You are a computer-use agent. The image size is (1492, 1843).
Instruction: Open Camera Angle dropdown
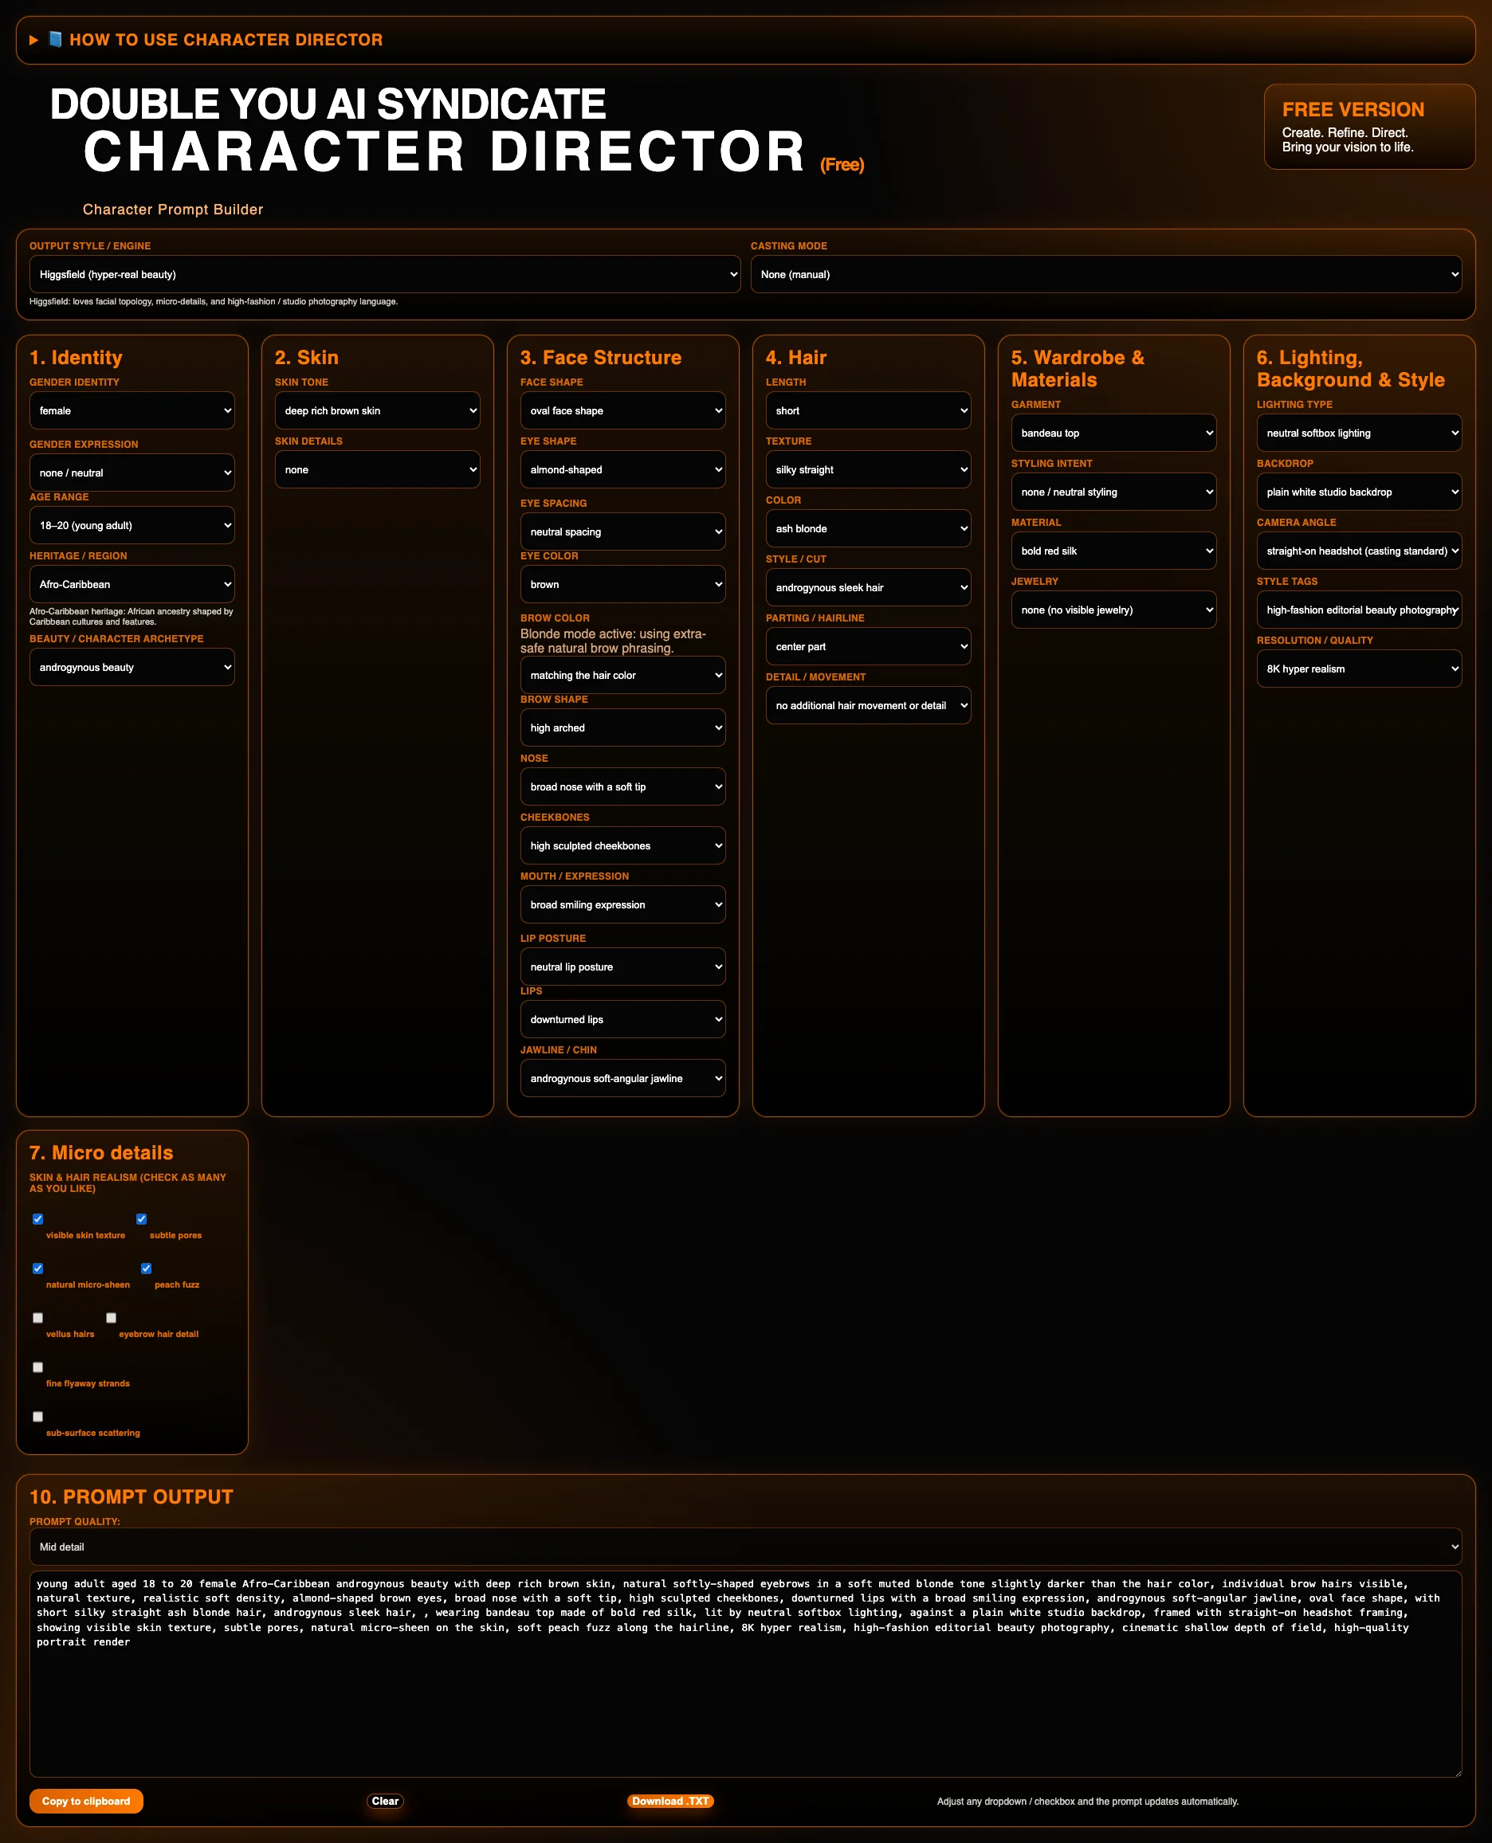click(1359, 551)
